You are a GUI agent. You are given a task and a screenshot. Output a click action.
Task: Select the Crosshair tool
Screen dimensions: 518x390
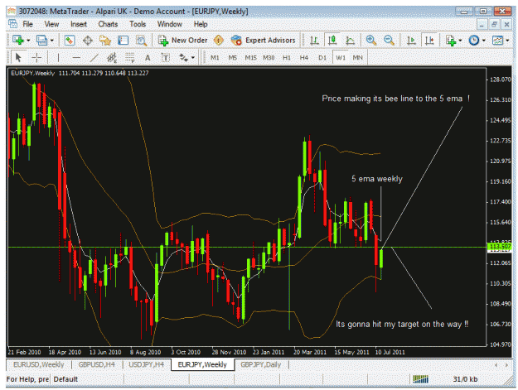[x=36, y=58]
